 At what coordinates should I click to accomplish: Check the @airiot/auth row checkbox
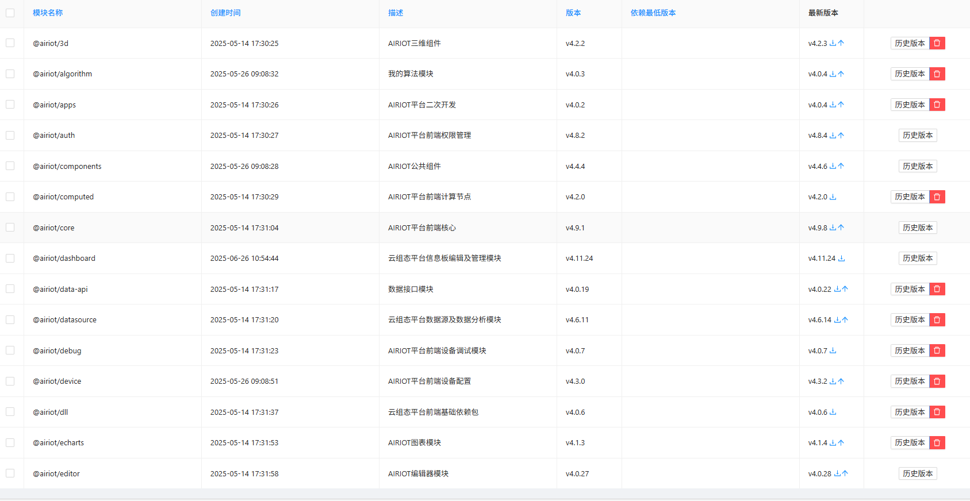10,135
